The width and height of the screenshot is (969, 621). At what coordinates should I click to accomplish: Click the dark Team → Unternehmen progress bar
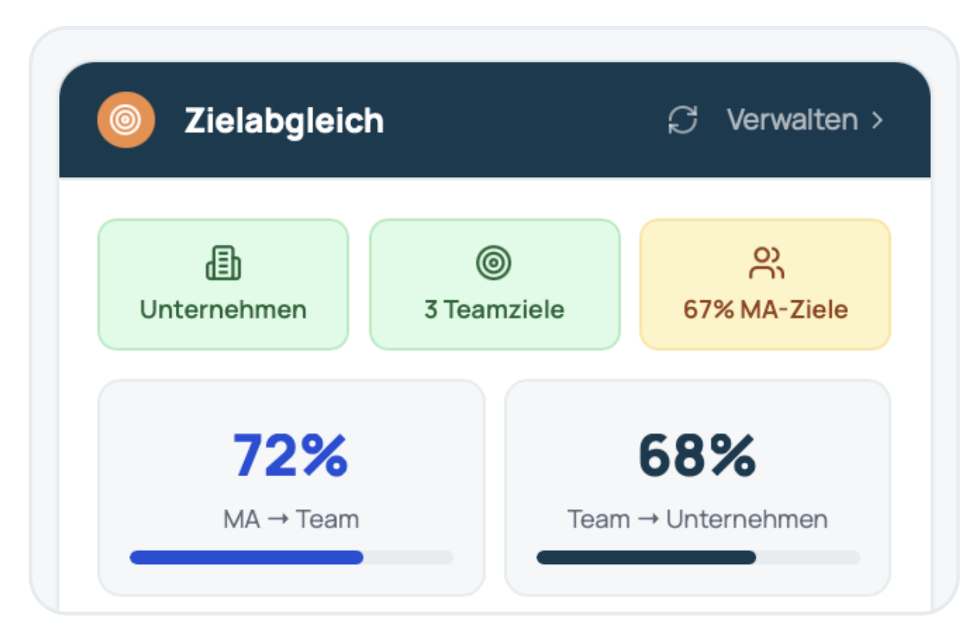[646, 557]
